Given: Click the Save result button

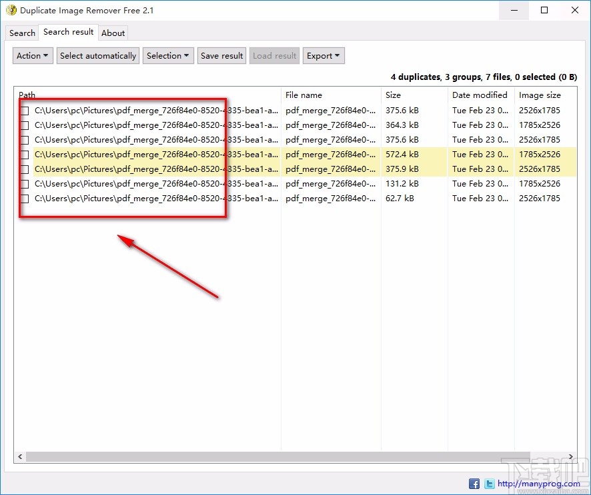Looking at the screenshot, I should tap(221, 56).
